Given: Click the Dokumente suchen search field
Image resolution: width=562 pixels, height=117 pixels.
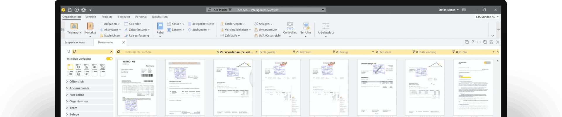Looking at the screenshot, I should coord(168,52).
